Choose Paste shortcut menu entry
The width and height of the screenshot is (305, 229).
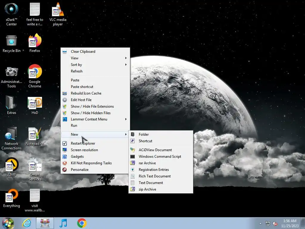(x=95, y=87)
